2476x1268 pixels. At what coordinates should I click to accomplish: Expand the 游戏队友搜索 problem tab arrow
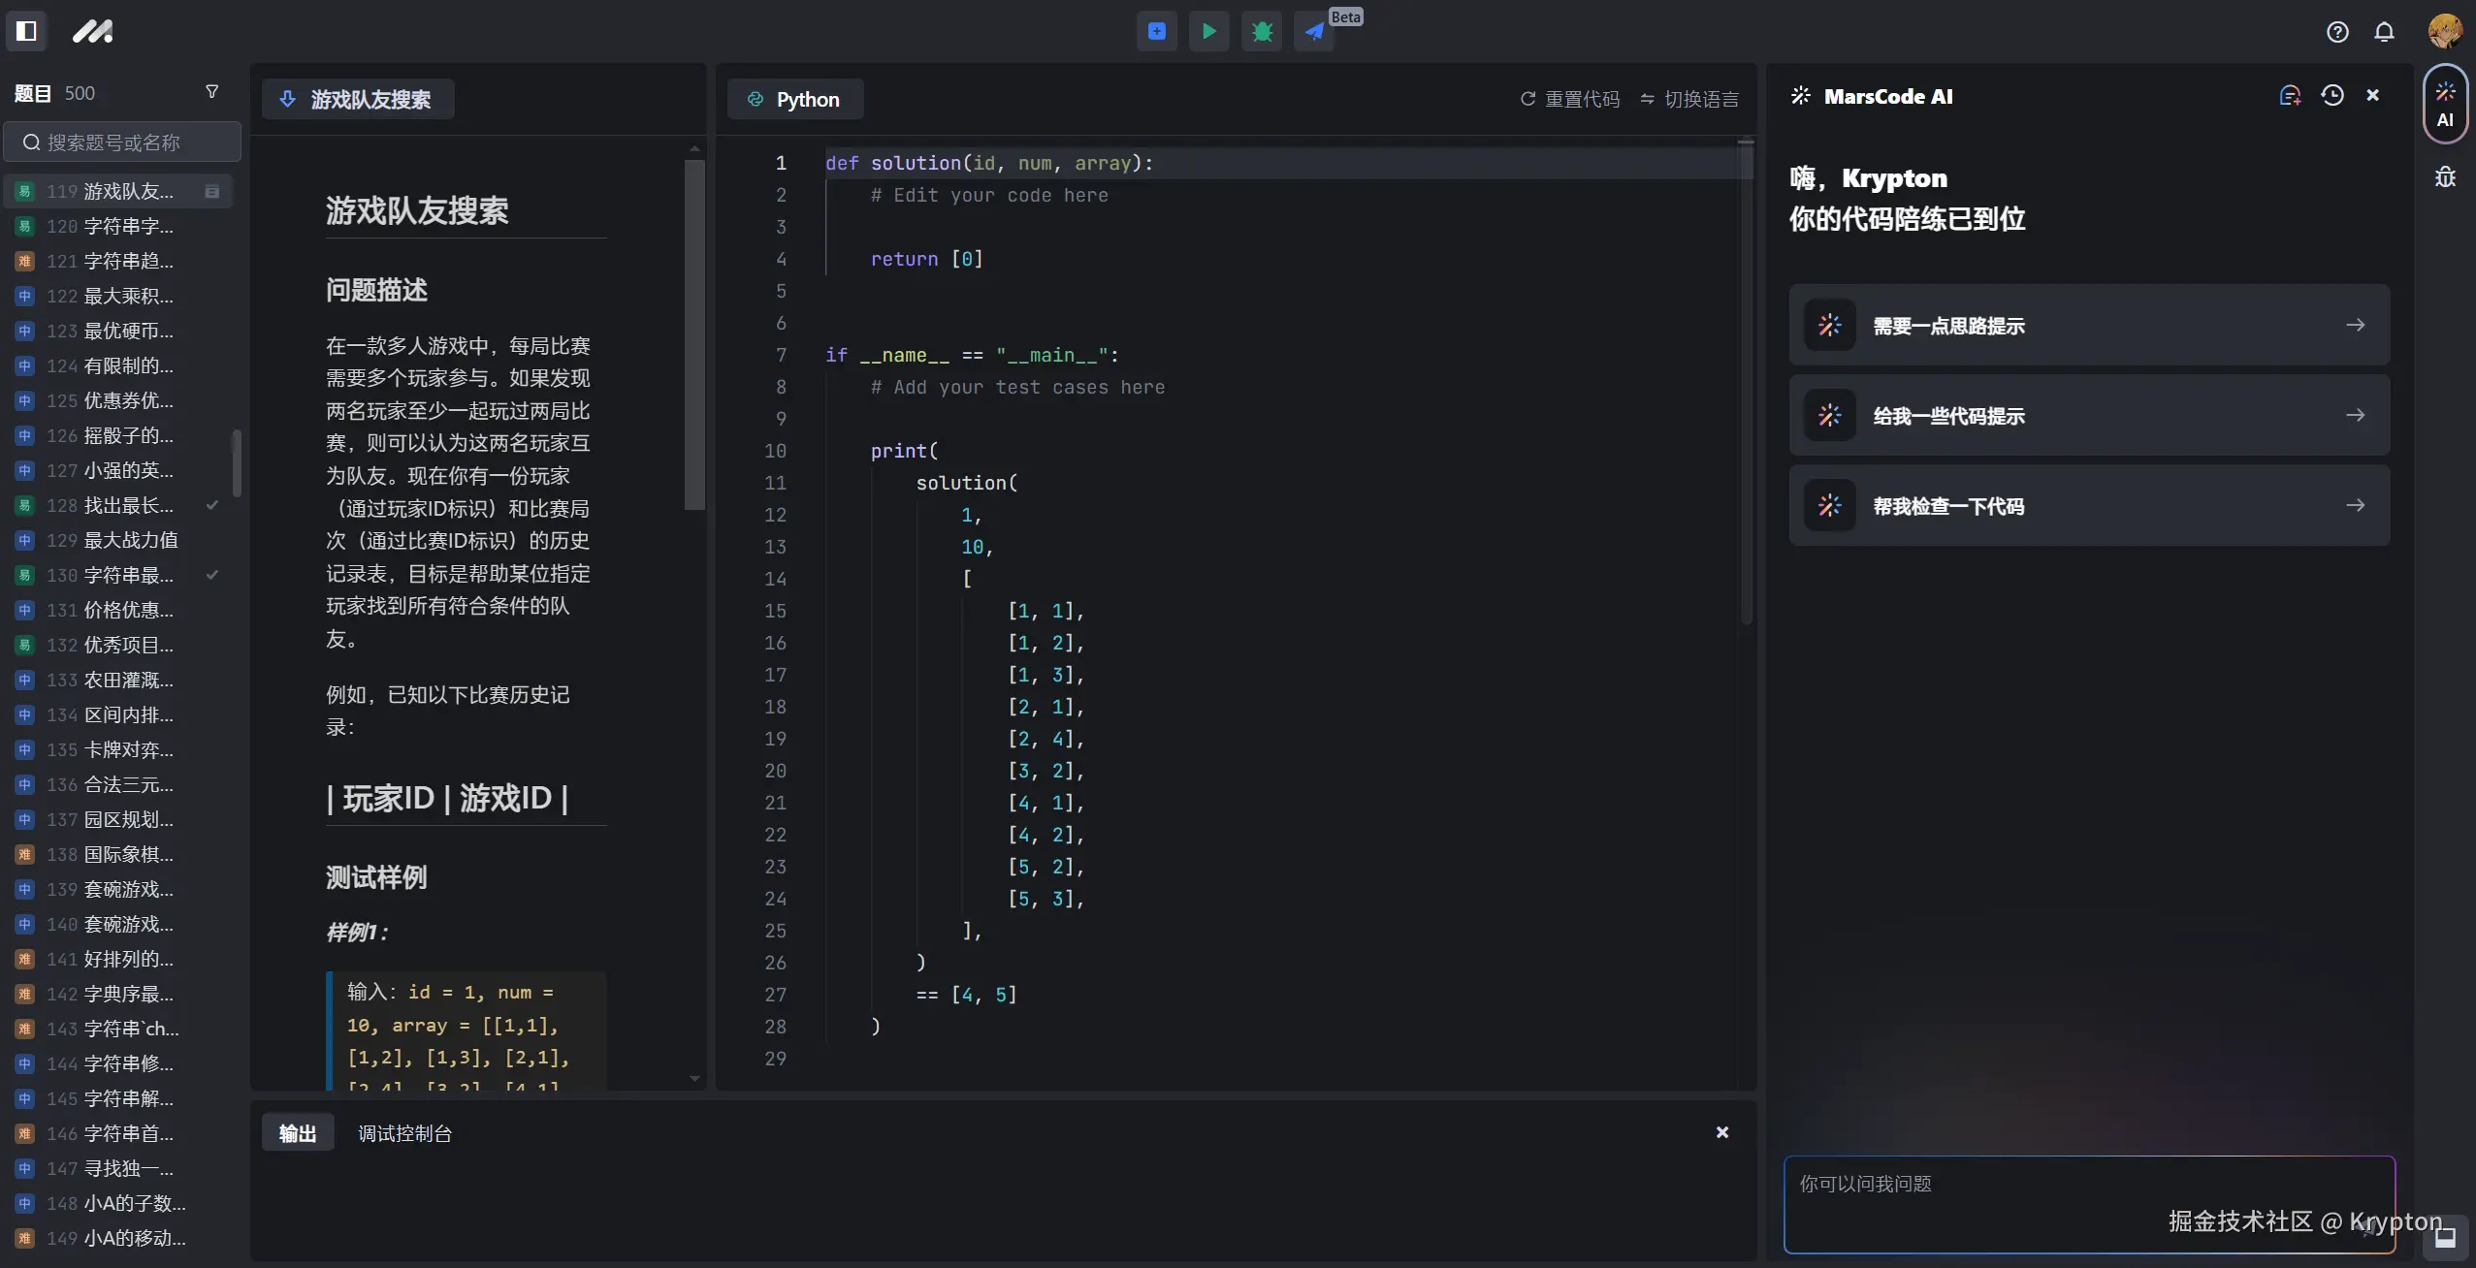[x=288, y=99]
